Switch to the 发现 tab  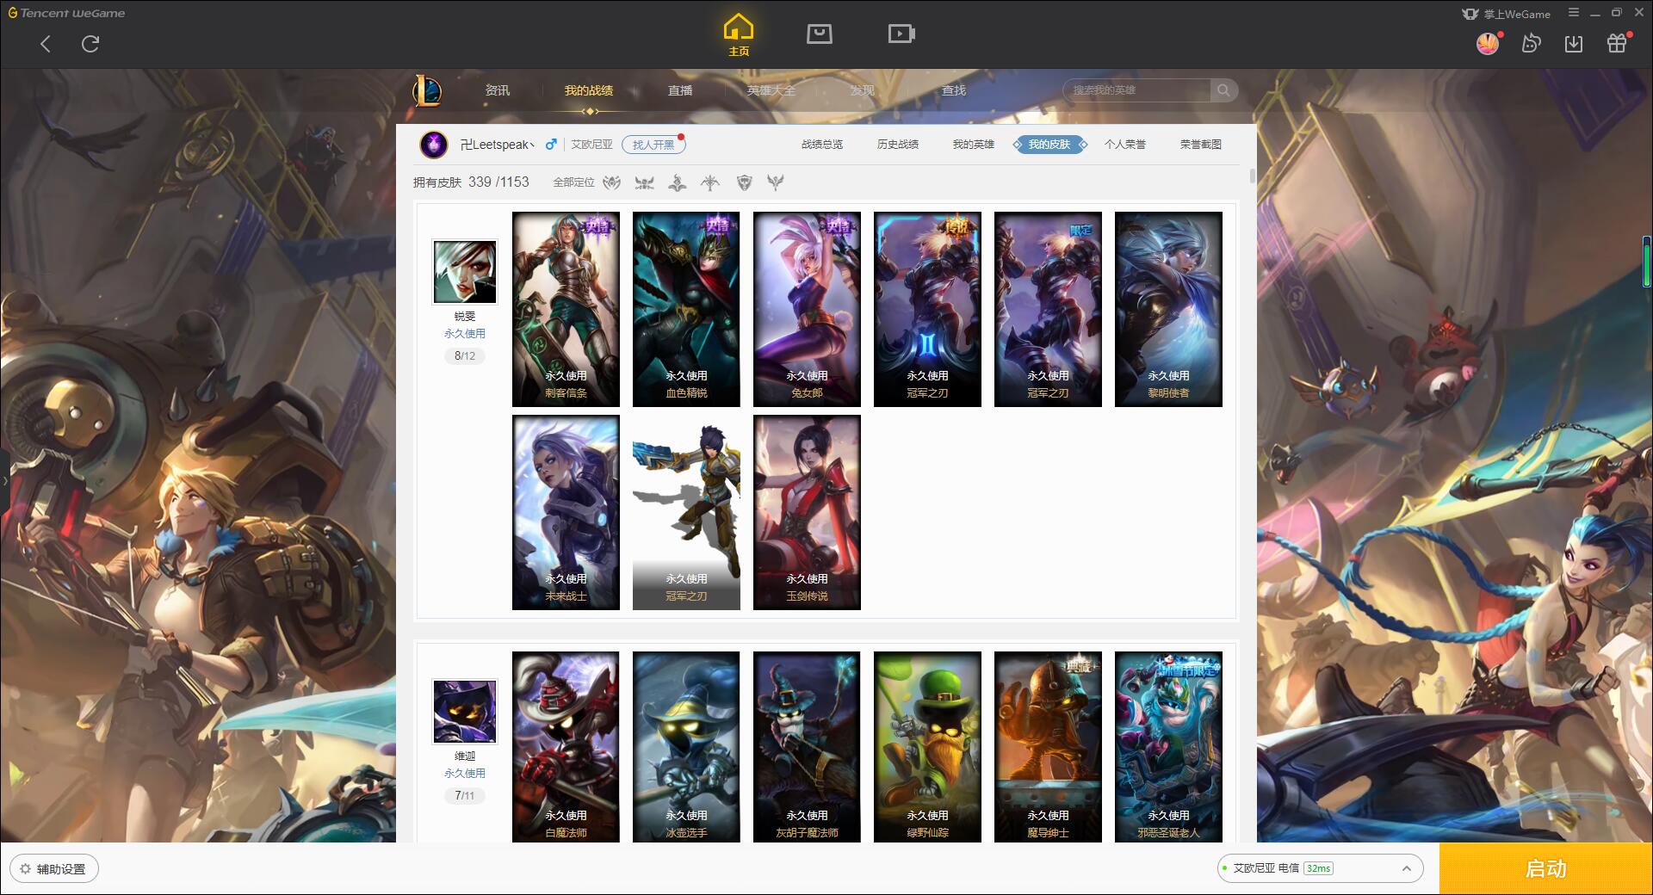coord(863,90)
